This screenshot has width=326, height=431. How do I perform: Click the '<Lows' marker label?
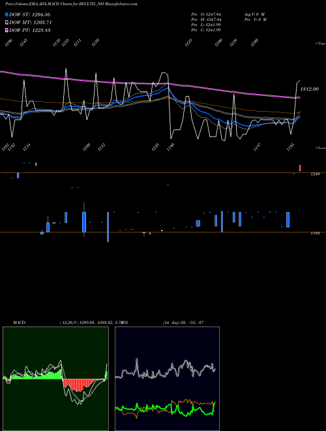pyautogui.click(x=321, y=148)
